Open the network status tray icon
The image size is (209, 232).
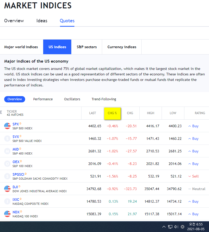170,227
